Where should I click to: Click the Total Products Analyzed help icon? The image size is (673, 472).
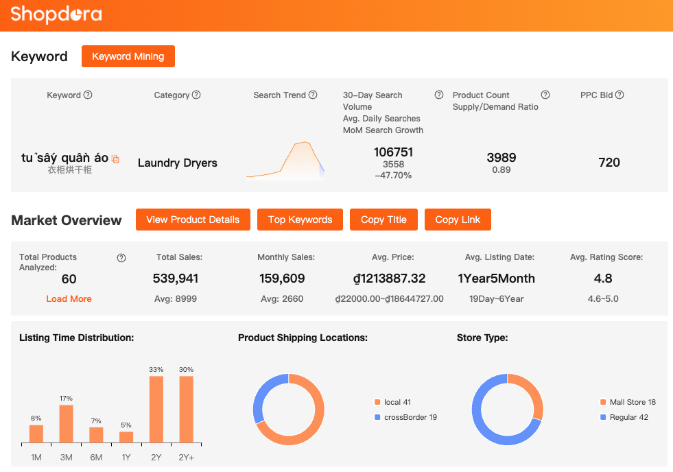point(121,258)
